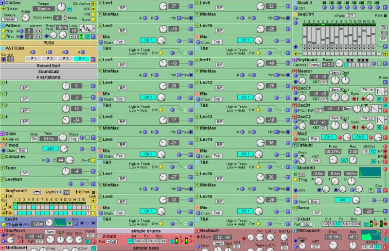Image resolution: width=389 pixels, height=251 pixels.
Task: Select 12 dB/Oct in FltMulti
Action: (x=372, y=151)
